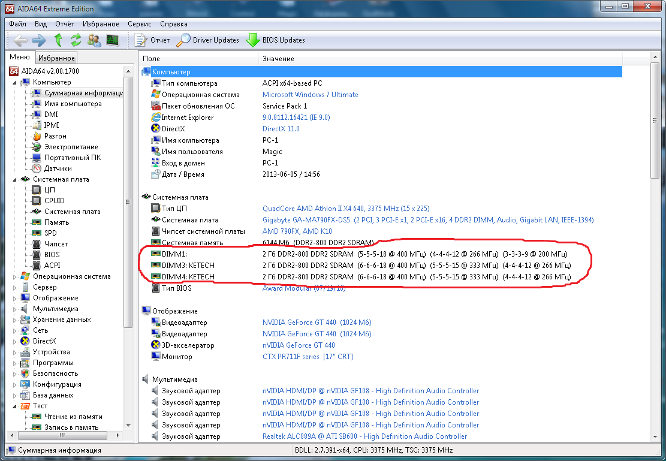This screenshot has width=666, height=461.
Task: Expand the Операционная система tree node
Action: (14, 276)
